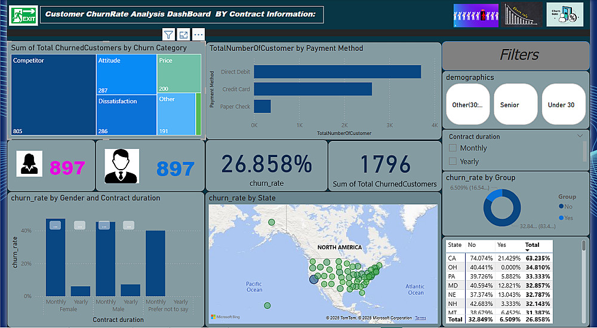
Task: Click the male silhouette icon
Action: (121, 166)
